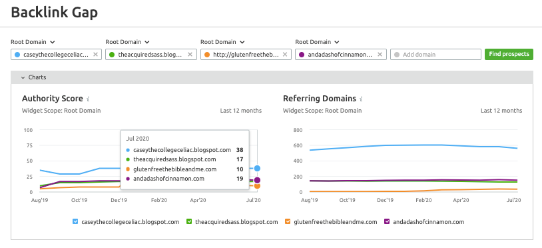Open the second Root Domain dropdown
Viewport: 542px width, 248px height.
click(128, 42)
